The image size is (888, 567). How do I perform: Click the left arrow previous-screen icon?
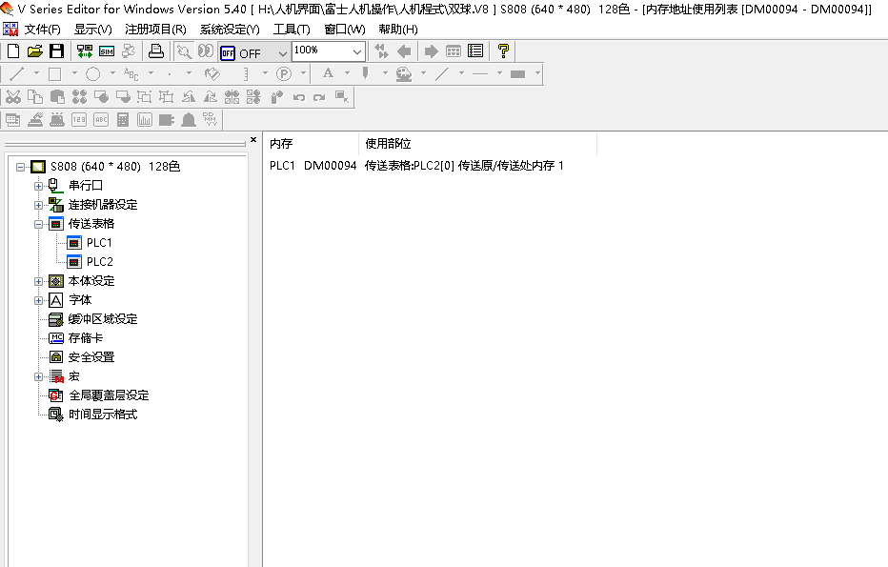pyautogui.click(x=404, y=51)
